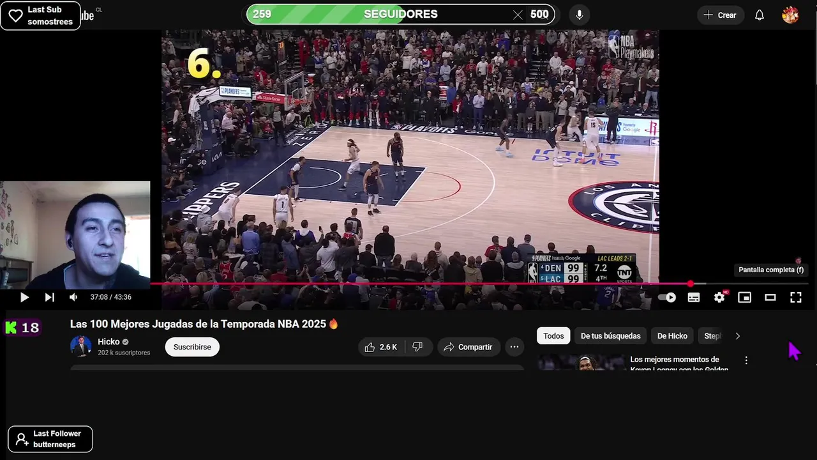This screenshot has height=460, width=817.
Task: Click the Suscribirse button
Action: tap(192, 347)
